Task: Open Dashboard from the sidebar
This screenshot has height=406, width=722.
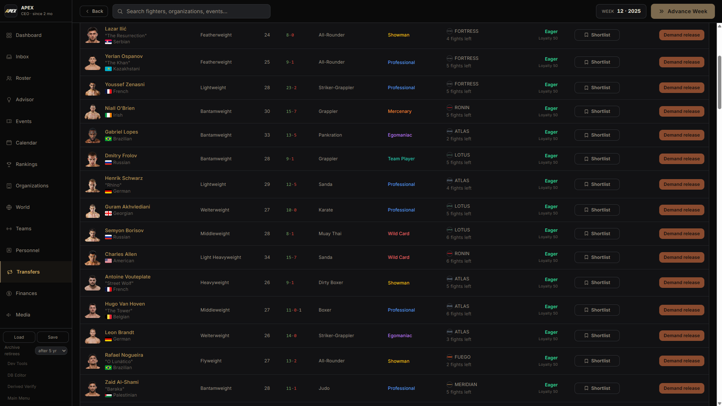Action: (36, 35)
